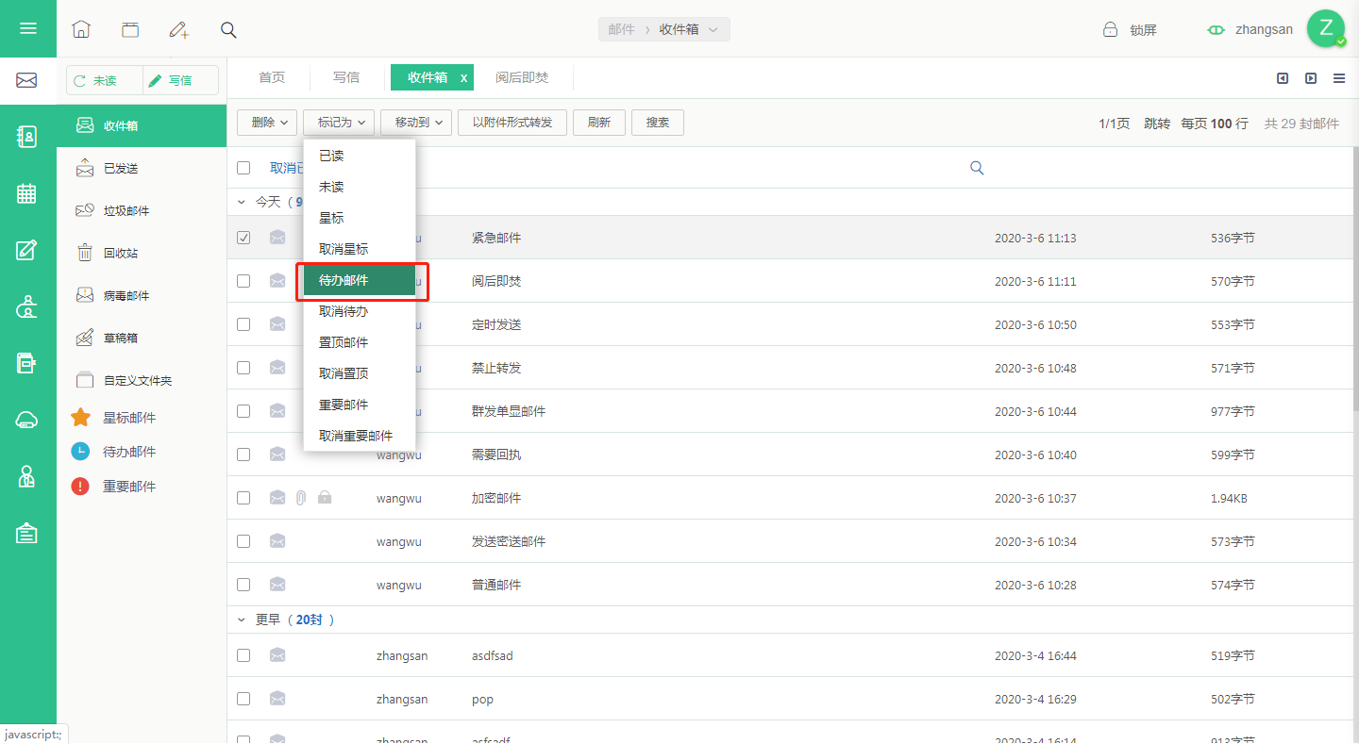This screenshot has height=744, width=1359.
Task: Check the 需要回执 mail checkbox
Action: (243, 455)
